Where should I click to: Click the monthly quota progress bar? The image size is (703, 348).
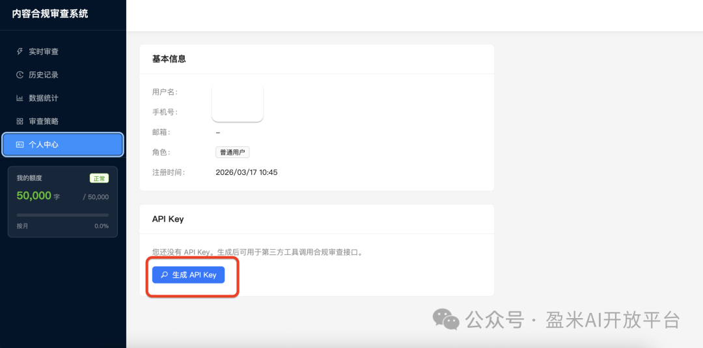(x=62, y=215)
